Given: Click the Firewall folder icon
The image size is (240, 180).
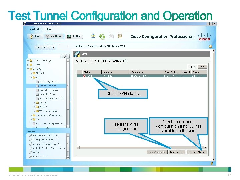Looking at the screenshot, I should click(x=34, y=73).
